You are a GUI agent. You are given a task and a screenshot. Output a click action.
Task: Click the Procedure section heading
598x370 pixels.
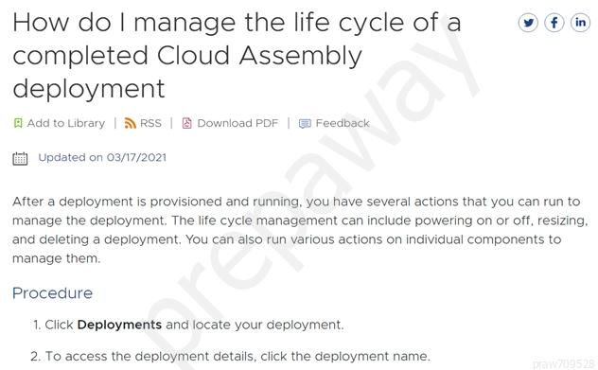(x=53, y=293)
